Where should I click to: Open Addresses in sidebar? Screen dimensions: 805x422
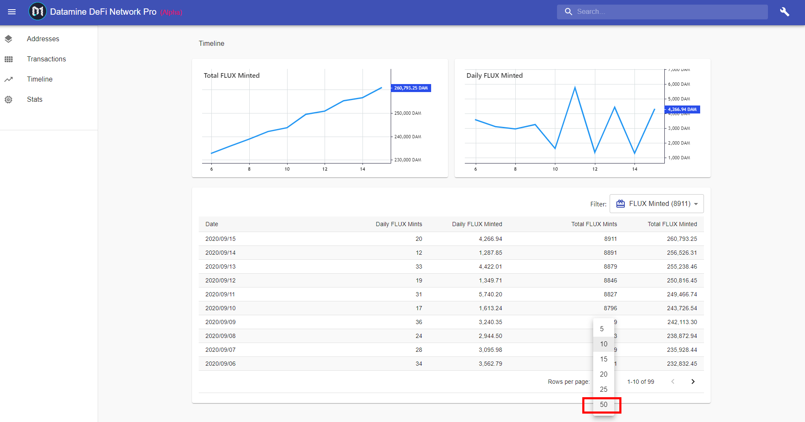point(49,39)
